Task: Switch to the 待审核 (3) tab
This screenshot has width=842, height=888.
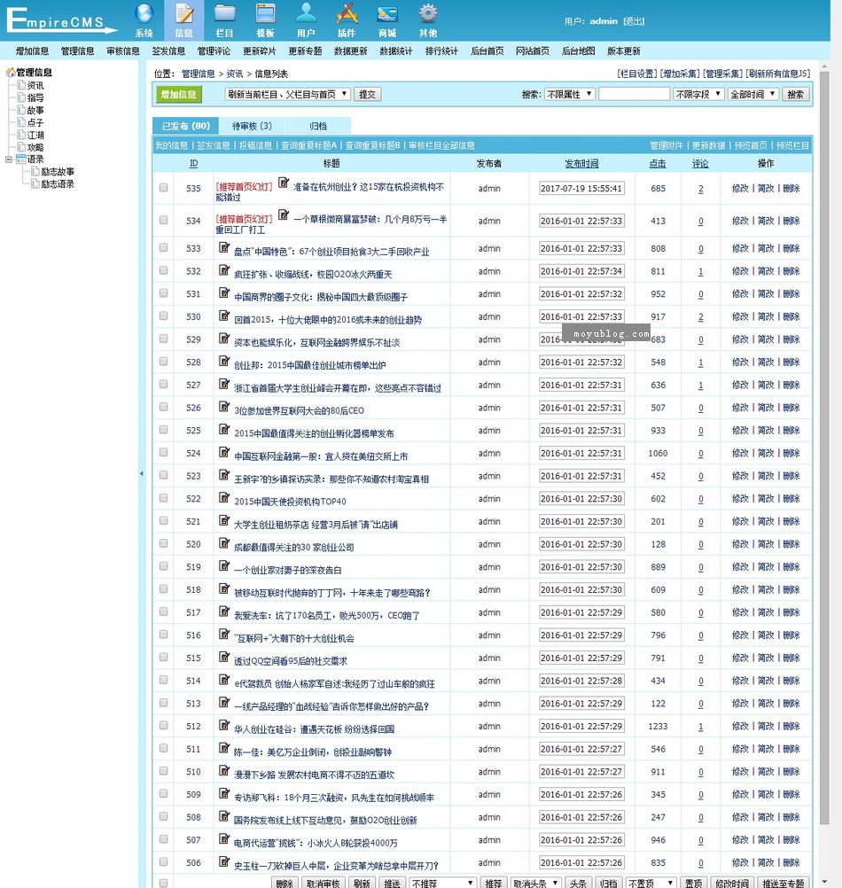Action: pyautogui.click(x=252, y=126)
